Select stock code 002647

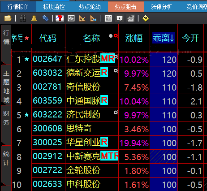point(47,59)
